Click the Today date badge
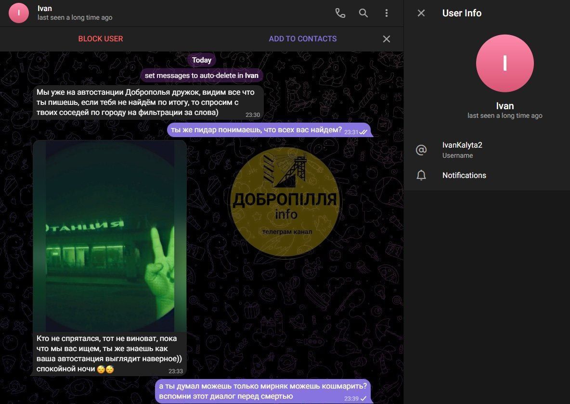The width and height of the screenshot is (570, 404). [202, 60]
